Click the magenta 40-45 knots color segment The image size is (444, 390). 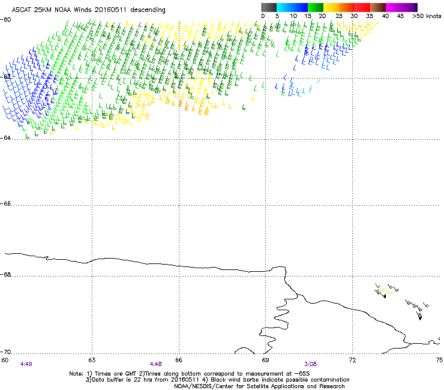click(x=394, y=7)
